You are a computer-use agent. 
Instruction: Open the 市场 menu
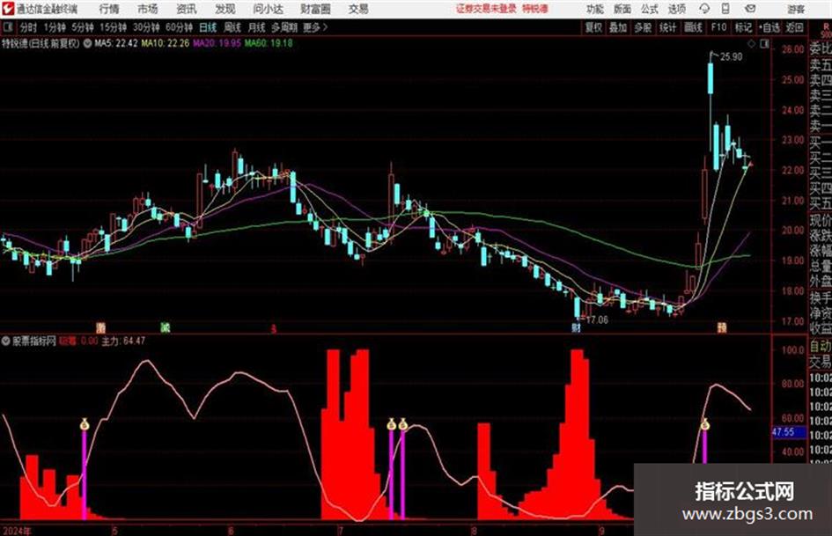[x=148, y=9]
